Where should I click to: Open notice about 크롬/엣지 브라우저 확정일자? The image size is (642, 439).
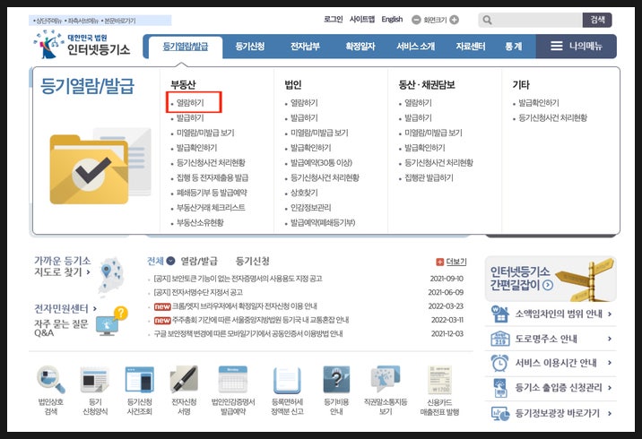click(244, 306)
